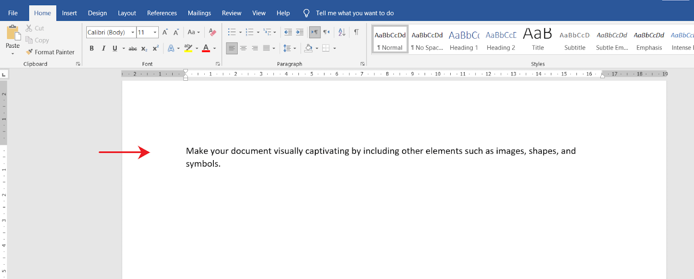Decrease paragraph indent
This screenshot has height=279, width=694.
point(288,32)
